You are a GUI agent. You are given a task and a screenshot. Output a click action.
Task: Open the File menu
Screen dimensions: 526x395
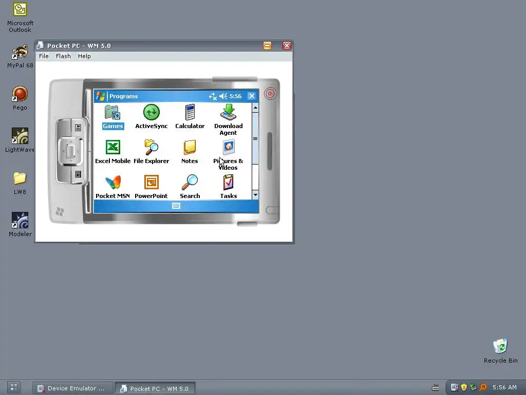tap(44, 56)
